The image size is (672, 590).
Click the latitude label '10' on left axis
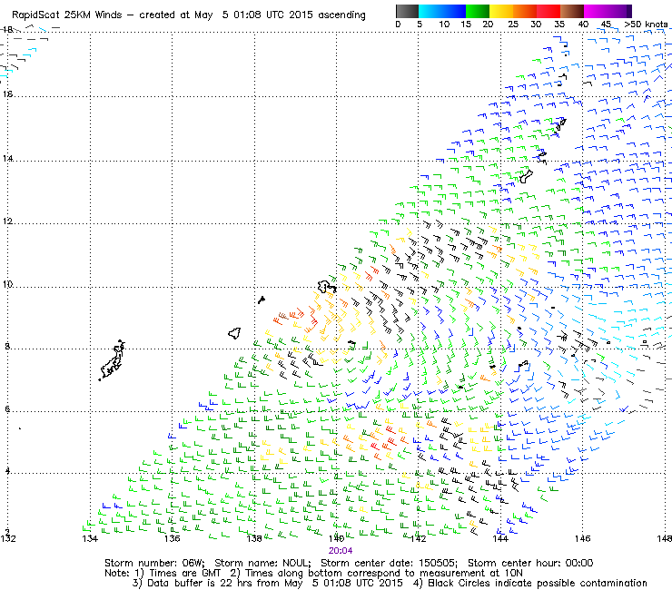click(7, 284)
